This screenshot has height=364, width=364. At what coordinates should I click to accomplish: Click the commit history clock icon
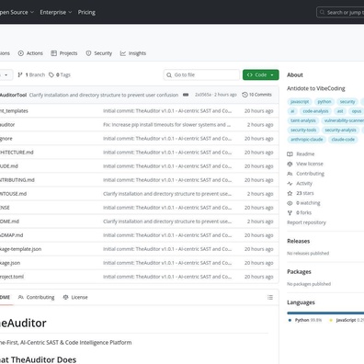pyautogui.click(x=245, y=95)
